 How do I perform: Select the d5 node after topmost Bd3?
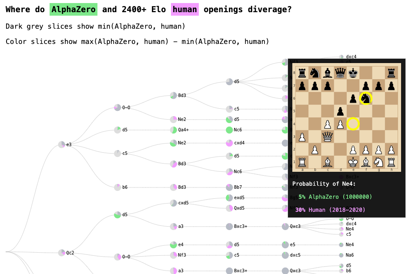point(229,81)
